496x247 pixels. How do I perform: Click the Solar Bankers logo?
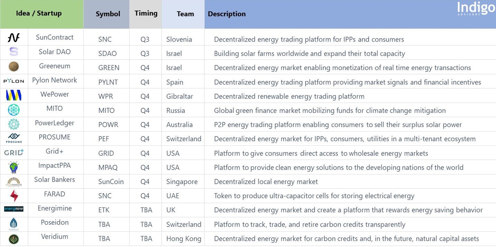click(x=13, y=182)
